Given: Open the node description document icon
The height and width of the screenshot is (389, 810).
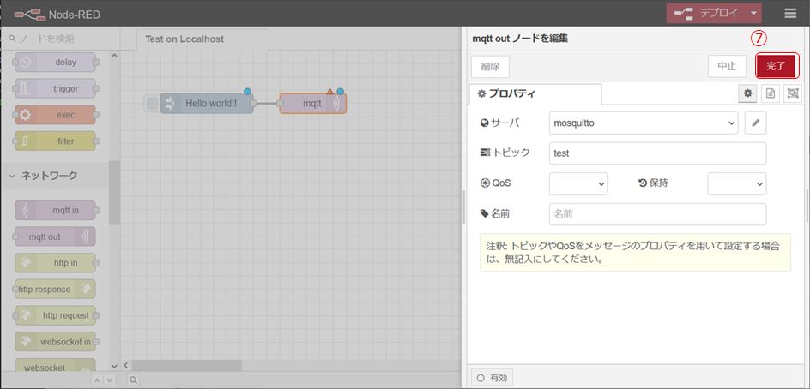Looking at the screenshot, I should pyautogui.click(x=771, y=93).
